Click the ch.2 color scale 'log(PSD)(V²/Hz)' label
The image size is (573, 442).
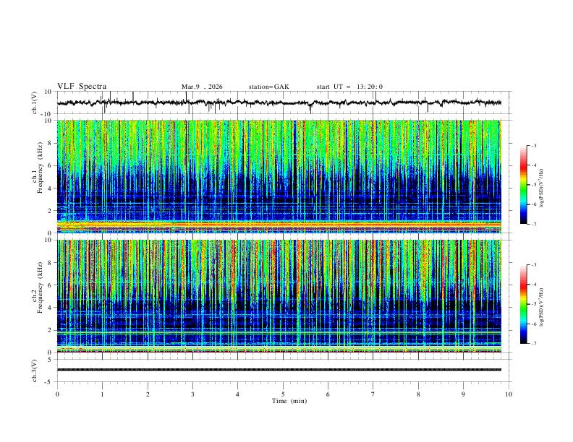pyautogui.click(x=541, y=307)
